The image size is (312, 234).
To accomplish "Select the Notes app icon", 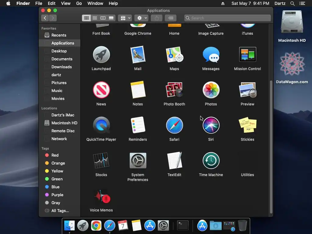I will (x=138, y=90).
